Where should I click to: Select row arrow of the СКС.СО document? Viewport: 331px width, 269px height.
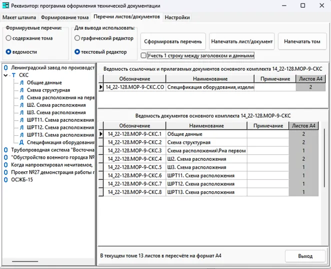pyautogui.click(x=101, y=87)
